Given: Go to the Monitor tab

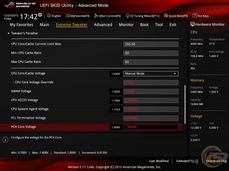Looking at the screenshot, I should coord(126,25).
